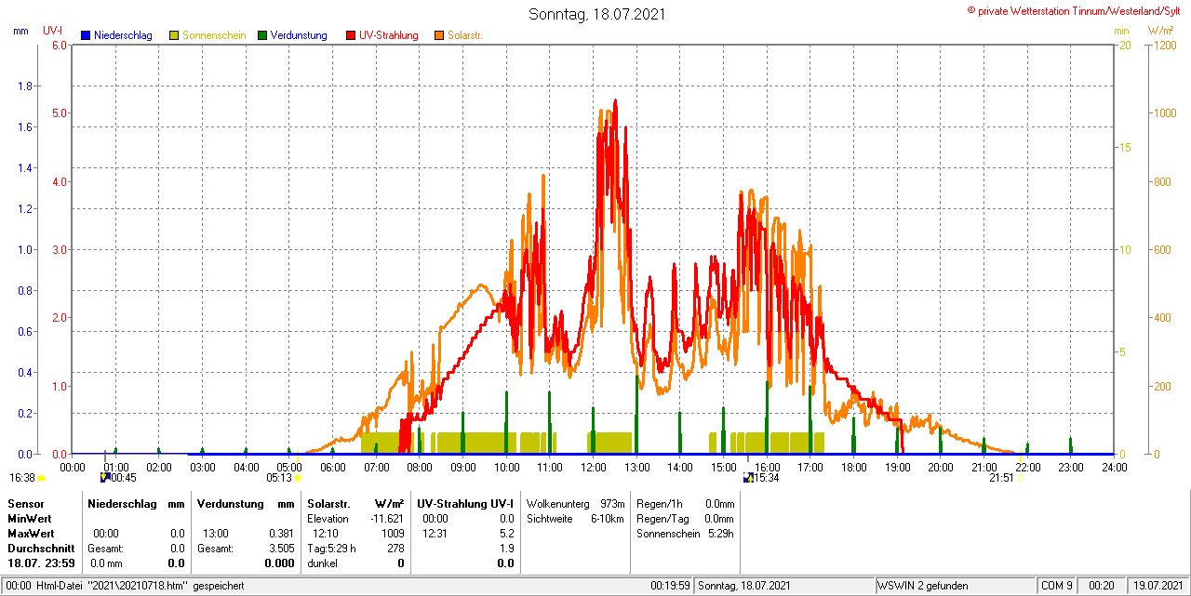1191x596 pixels.
Task: Click the blue Niederschlag legend color square
Action: tap(86, 35)
